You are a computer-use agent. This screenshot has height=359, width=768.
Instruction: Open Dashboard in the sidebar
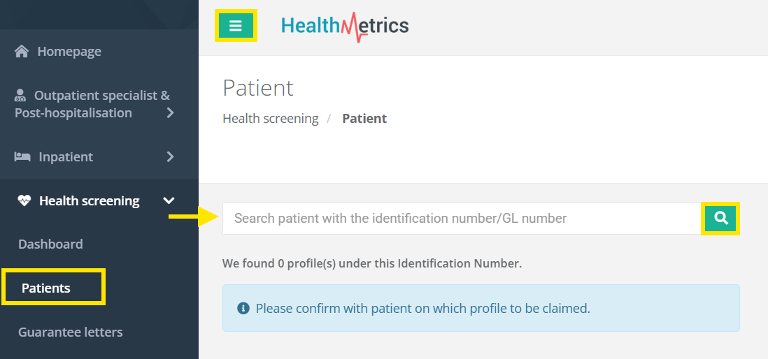click(x=50, y=244)
